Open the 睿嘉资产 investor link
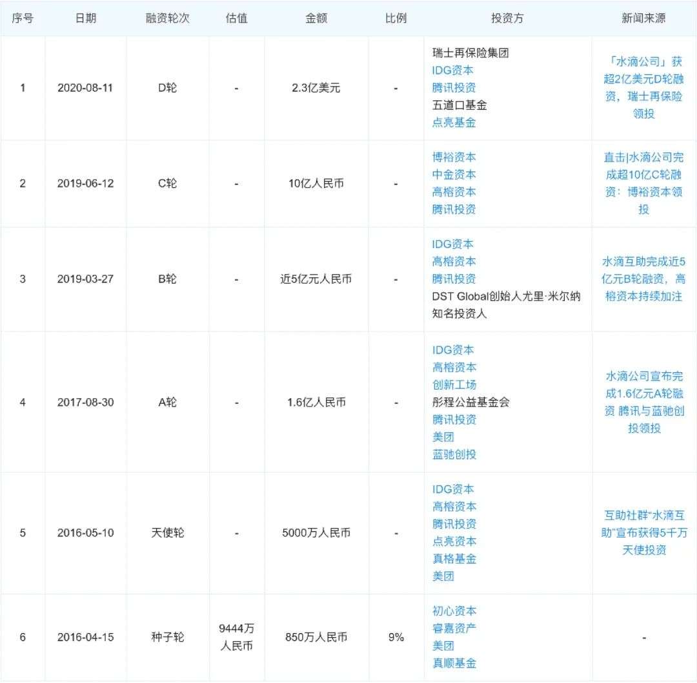Viewport: 697px width, 683px height. [454, 629]
